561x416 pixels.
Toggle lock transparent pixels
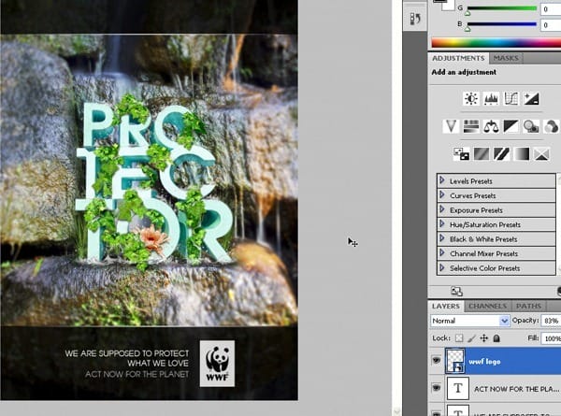[459, 338]
